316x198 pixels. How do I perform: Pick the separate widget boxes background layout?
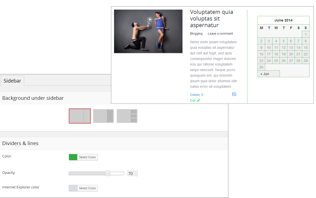(x=127, y=116)
